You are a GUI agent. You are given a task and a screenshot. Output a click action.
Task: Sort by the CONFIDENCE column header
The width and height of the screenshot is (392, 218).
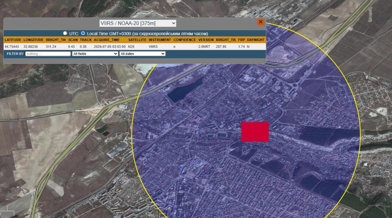pyautogui.click(x=185, y=40)
